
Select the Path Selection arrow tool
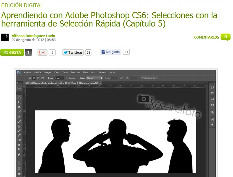coord(19,164)
